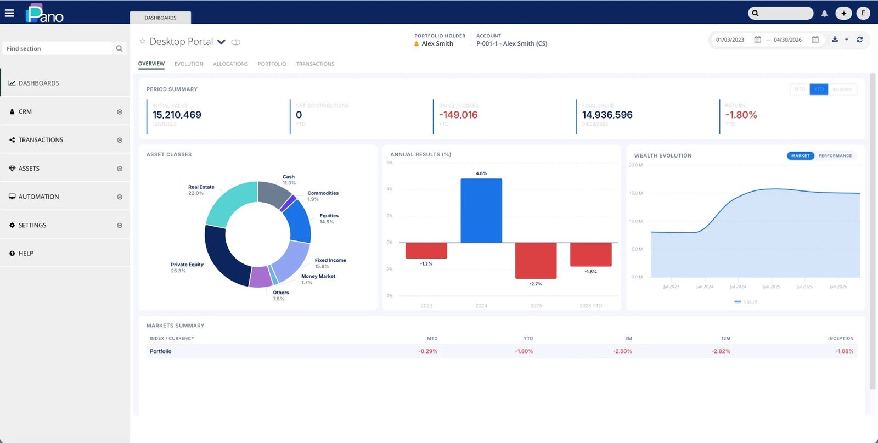
Task: Click the magnifier icon in Find section
Action: click(x=119, y=48)
